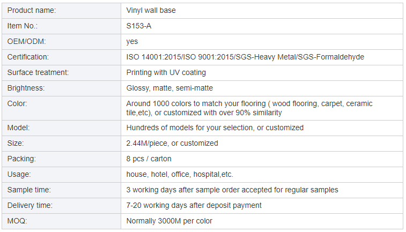Select the "Vinyl wall base" value
406x232 pixels.
click(151, 10)
